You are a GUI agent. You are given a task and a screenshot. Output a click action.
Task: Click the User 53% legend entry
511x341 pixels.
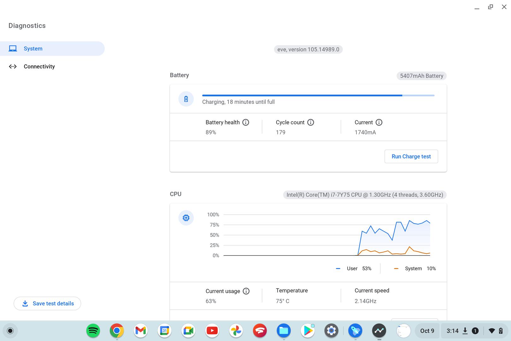pos(354,269)
